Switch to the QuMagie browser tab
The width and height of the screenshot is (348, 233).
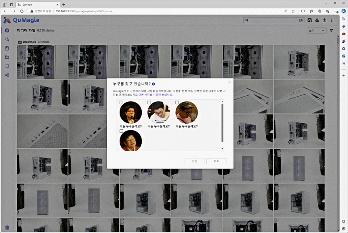click(x=37, y=4)
